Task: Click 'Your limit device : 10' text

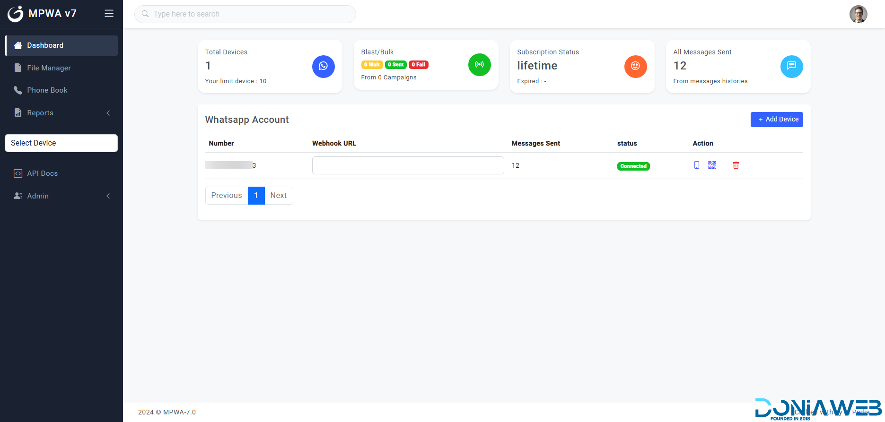Action: coord(236,81)
